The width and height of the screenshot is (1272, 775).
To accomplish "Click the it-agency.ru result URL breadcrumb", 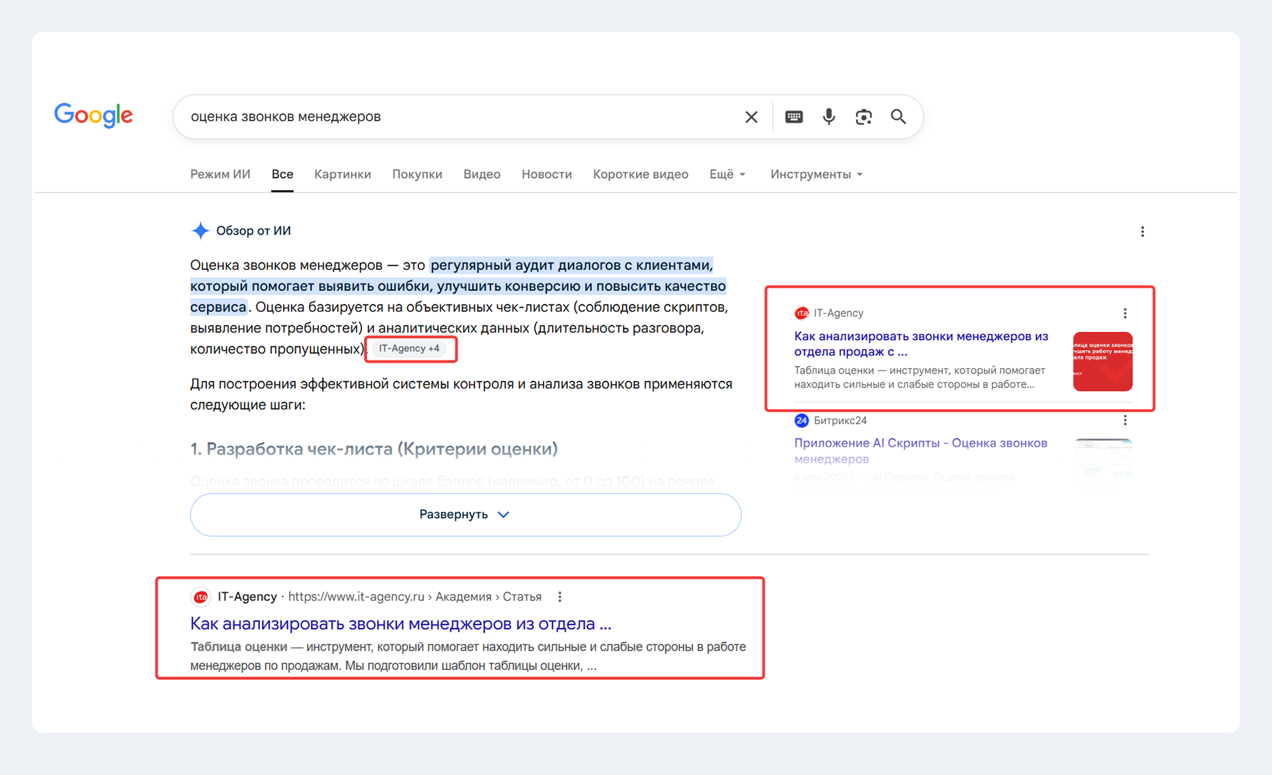I will pyautogui.click(x=415, y=597).
